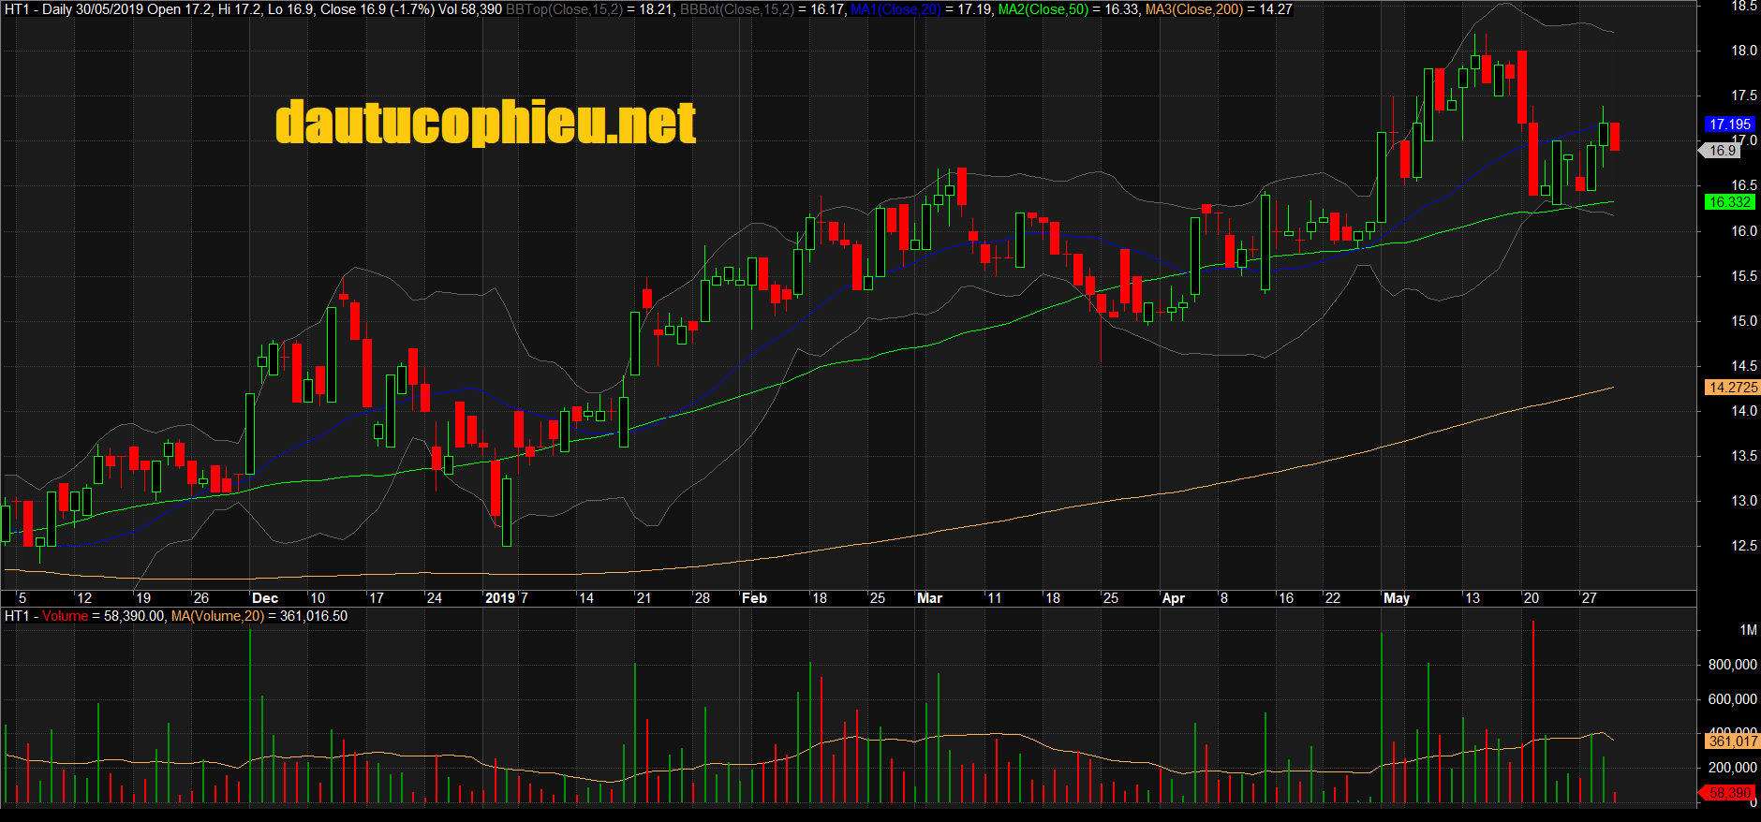Click the Feb label on the date axis
The image size is (1761, 822).
(x=754, y=598)
